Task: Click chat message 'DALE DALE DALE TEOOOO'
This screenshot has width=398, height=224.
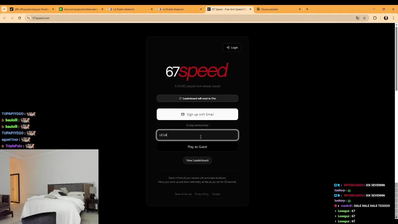Action: coord(372,206)
